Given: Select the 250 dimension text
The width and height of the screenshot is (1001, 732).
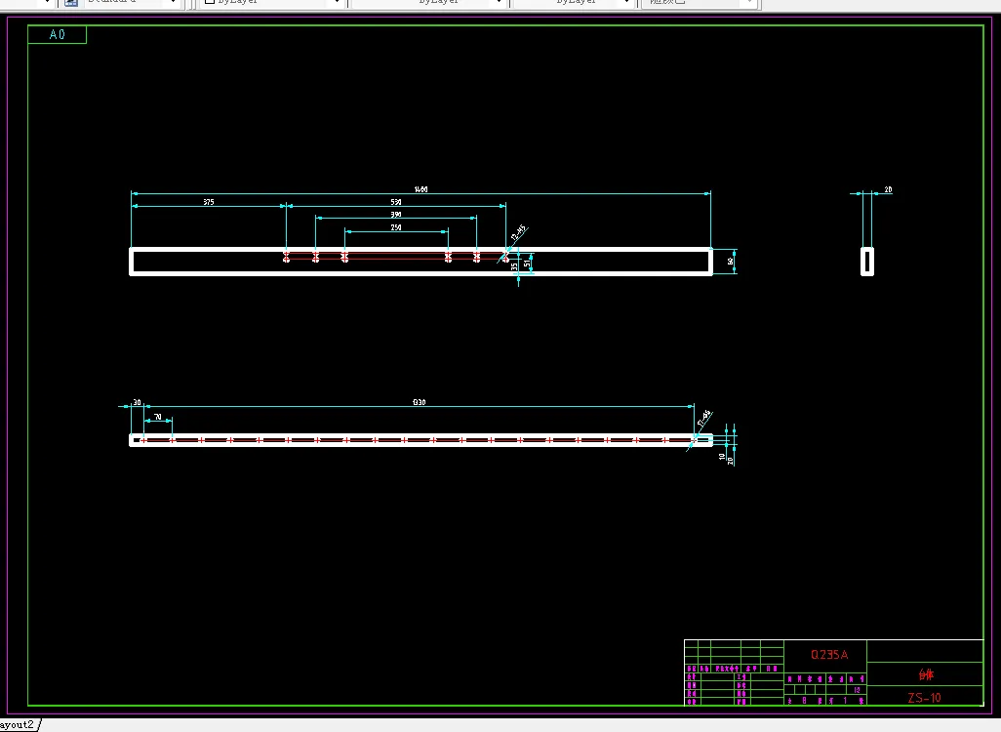Looking at the screenshot, I should click(x=396, y=227).
